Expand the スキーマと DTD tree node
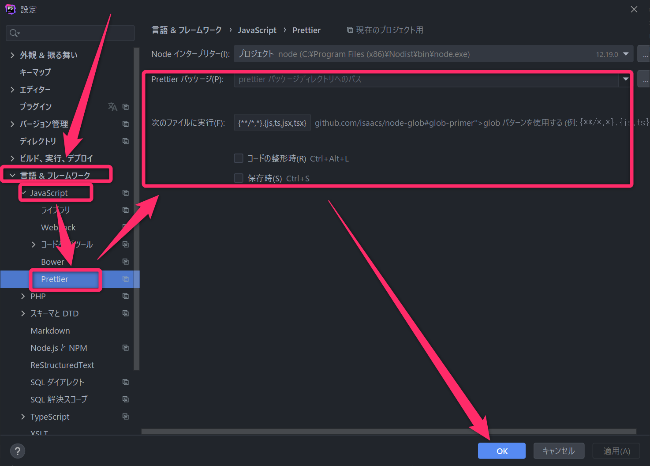The image size is (650, 466). (x=23, y=313)
